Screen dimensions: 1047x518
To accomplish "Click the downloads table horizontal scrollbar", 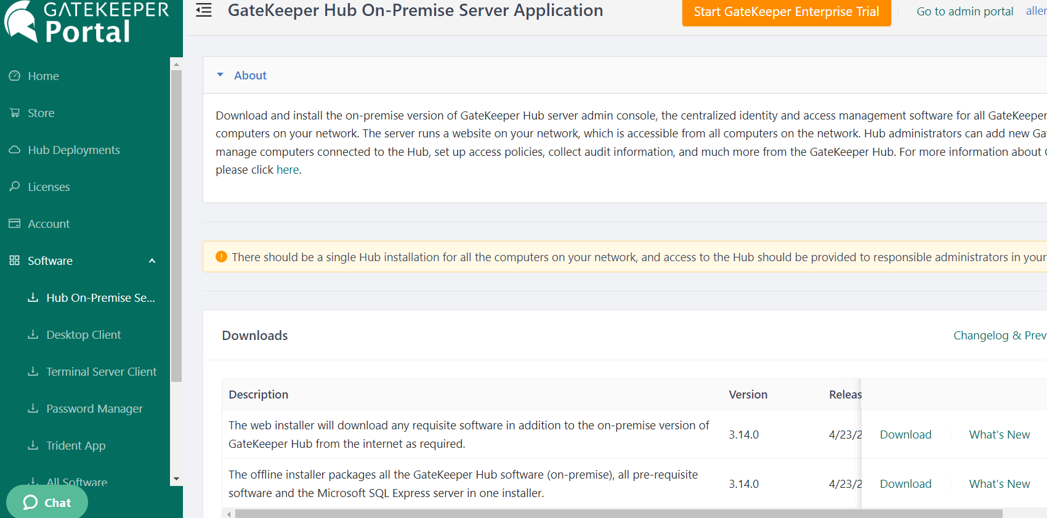I will [x=618, y=514].
